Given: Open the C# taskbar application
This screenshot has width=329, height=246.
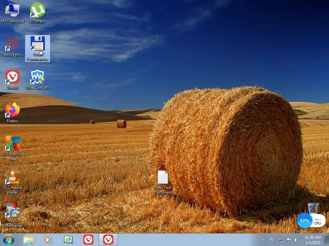Looking at the screenshot, I should click(x=68, y=240).
